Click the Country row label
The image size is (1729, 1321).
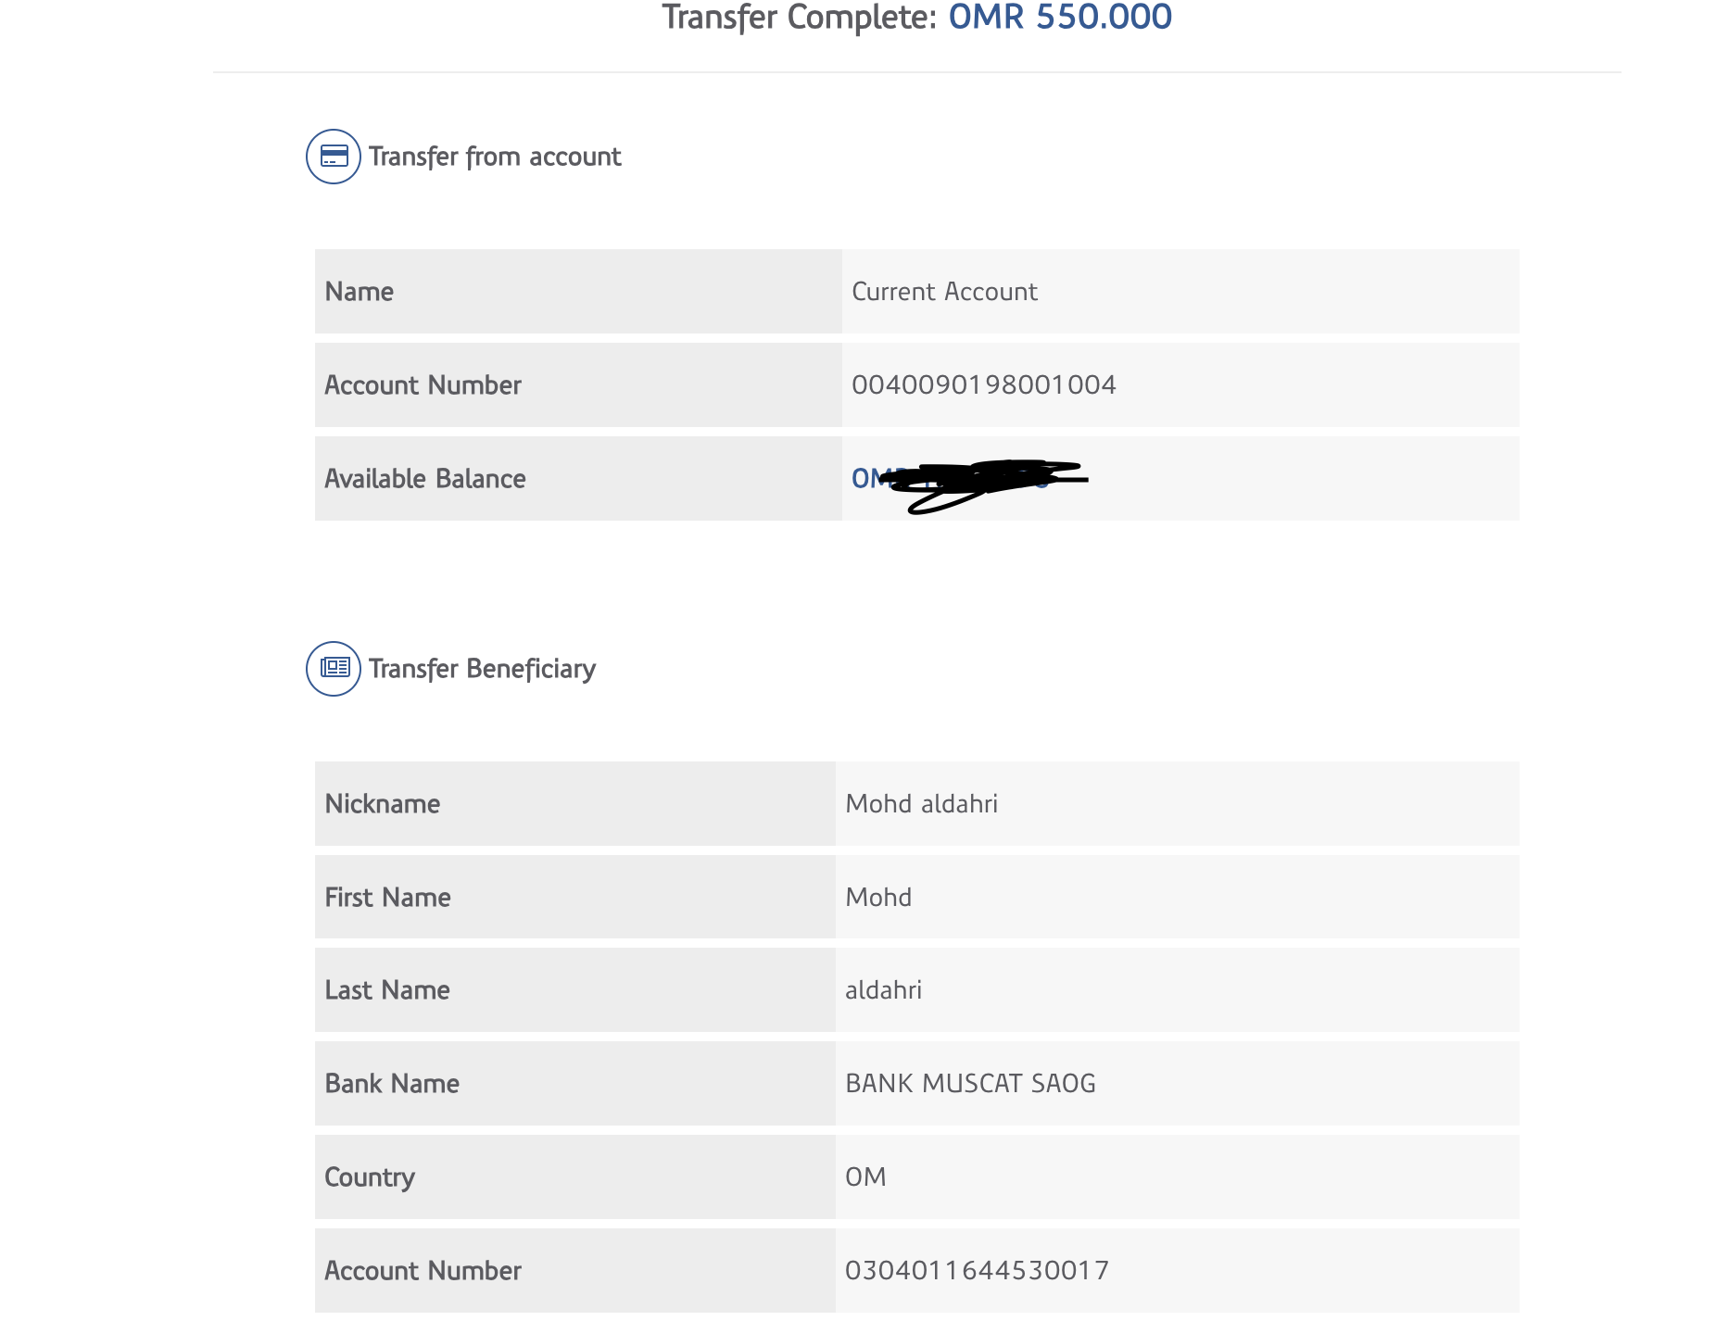(x=370, y=1177)
